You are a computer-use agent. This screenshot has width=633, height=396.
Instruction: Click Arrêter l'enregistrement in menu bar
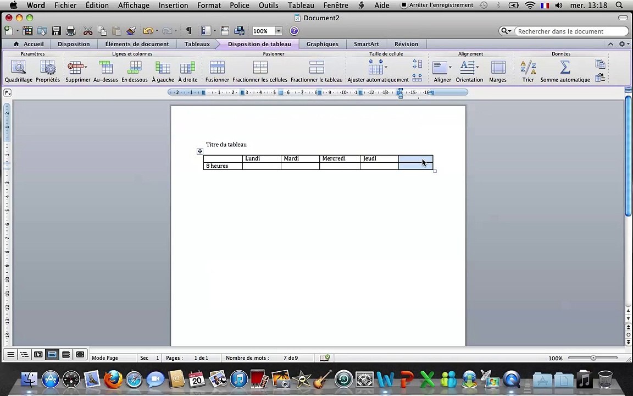point(437,5)
